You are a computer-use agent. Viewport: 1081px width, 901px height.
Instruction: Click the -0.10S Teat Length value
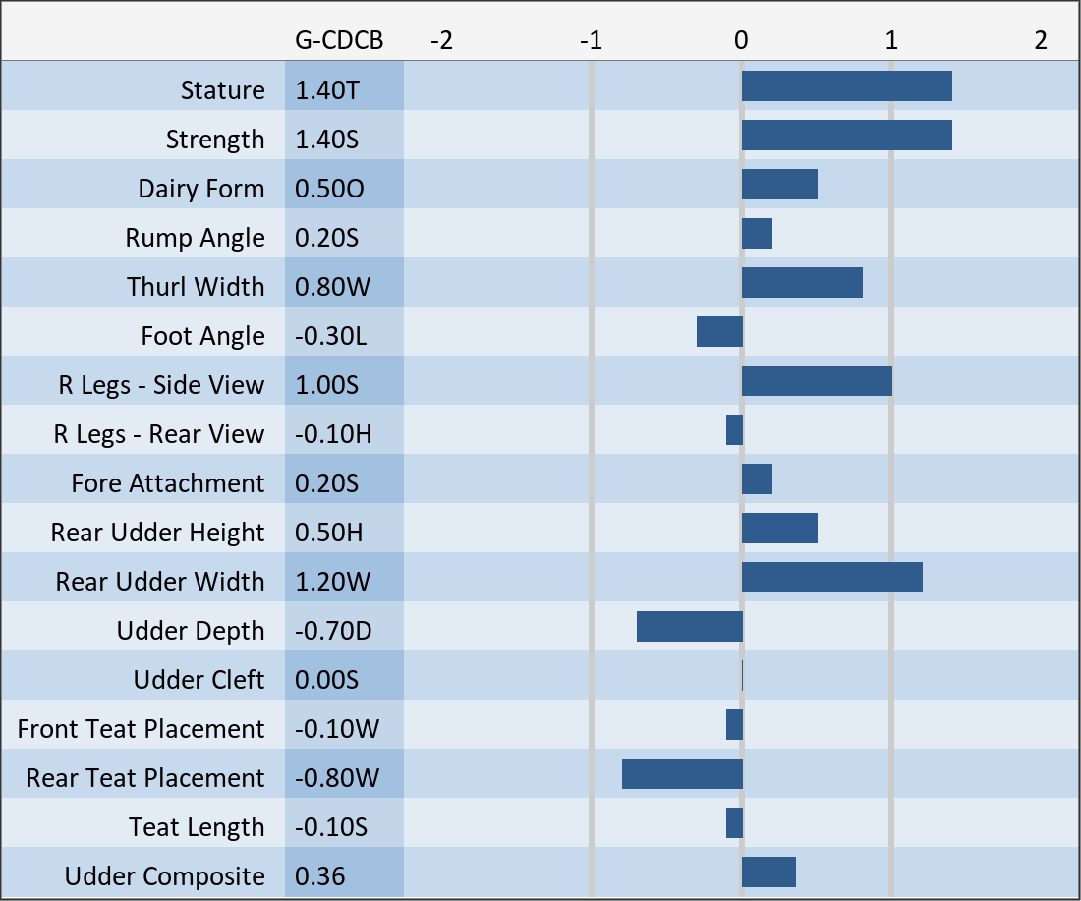pyautogui.click(x=331, y=827)
